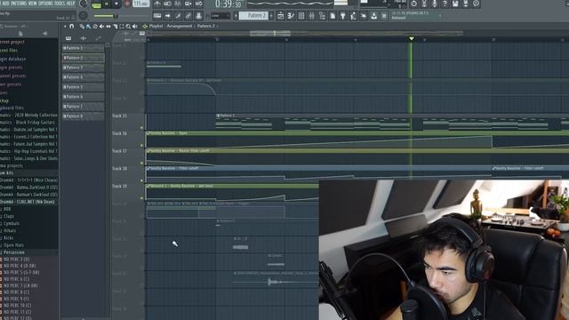Open the VIEW menu
569x320 pixels.
(x=33, y=4)
